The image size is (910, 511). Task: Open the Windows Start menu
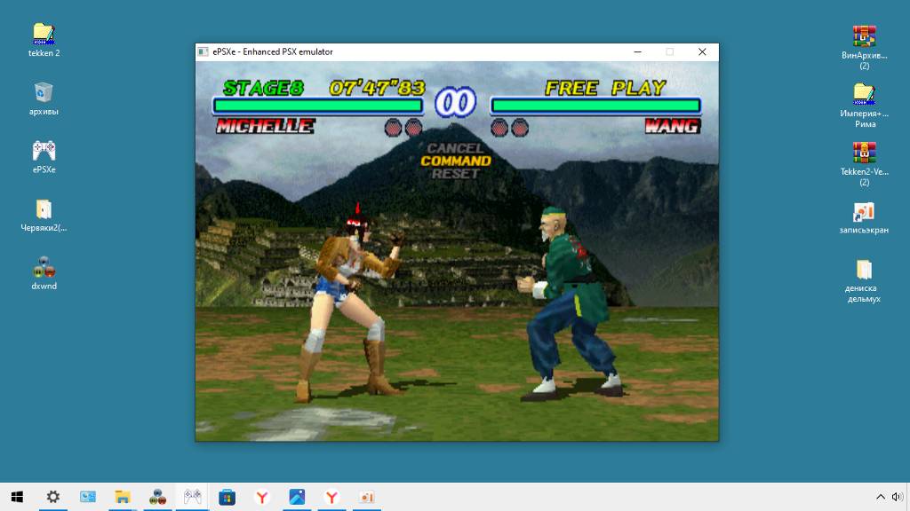(17, 497)
